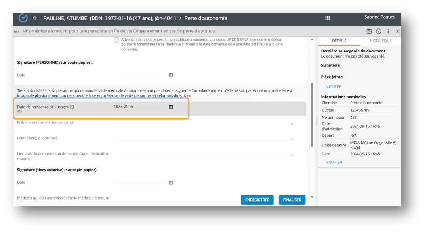The width and height of the screenshot is (427, 232).
Task: Open the form sections list icon
Action: [16, 31]
